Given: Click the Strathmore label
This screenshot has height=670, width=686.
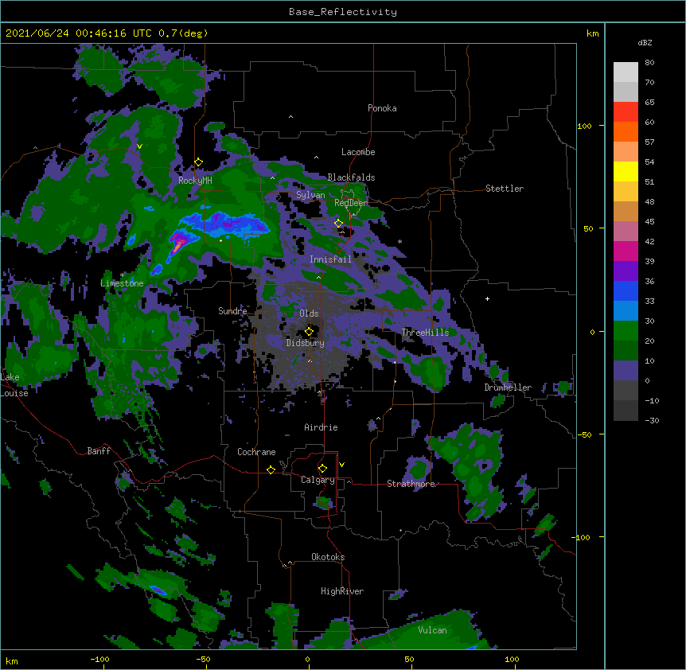Looking at the screenshot, I should pos(411,484).
